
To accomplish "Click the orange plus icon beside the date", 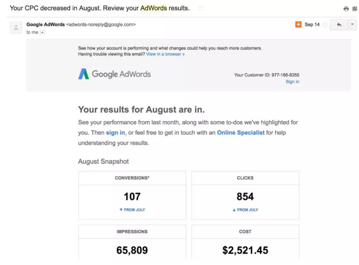I will tap(298, 24).
